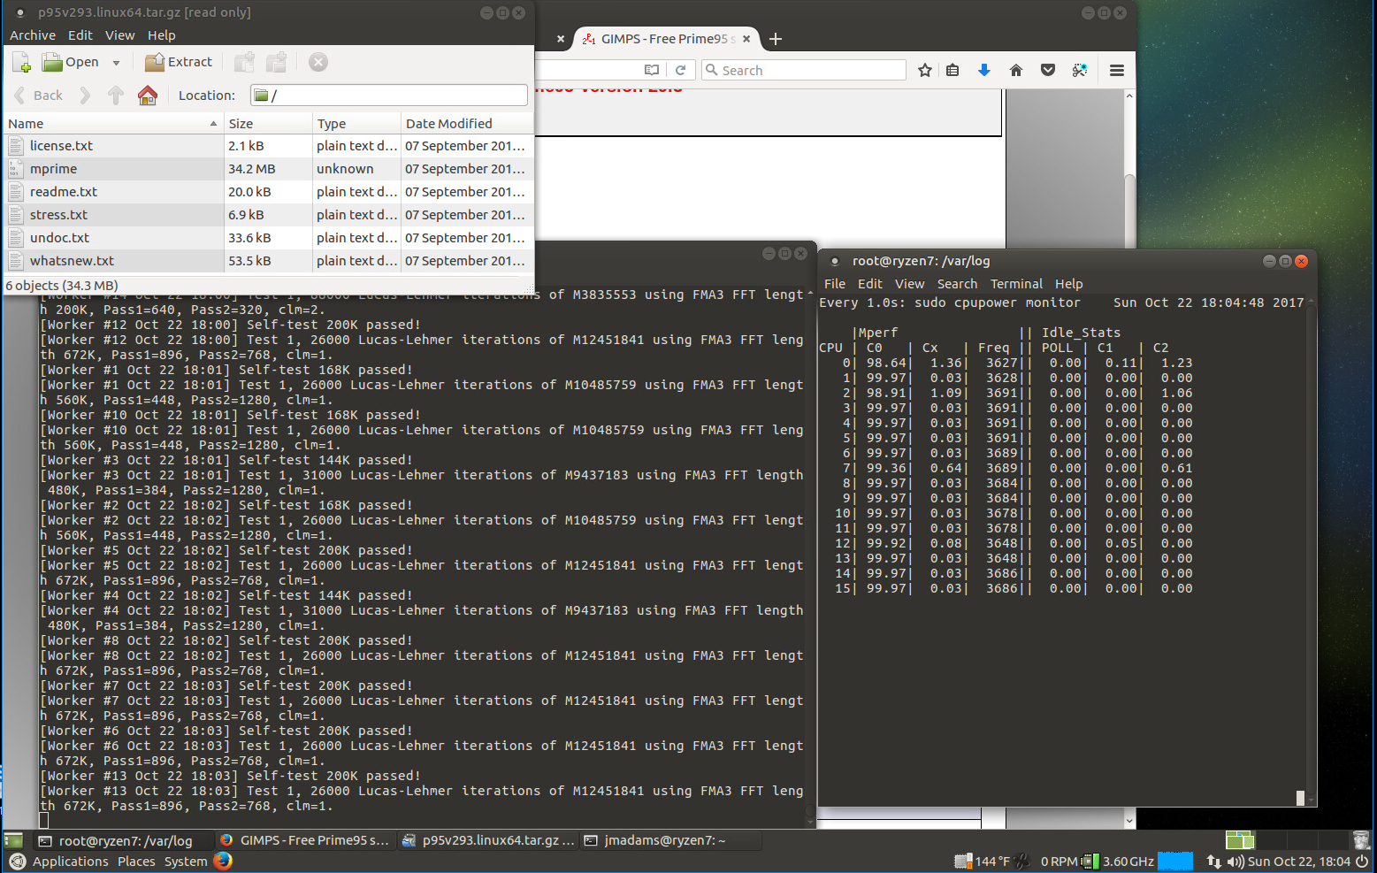Image resolution: width=1377 pixels, height=873 pixels.
Task: Open Search menu in root@ryzen7 terminal
Action: 957,284
